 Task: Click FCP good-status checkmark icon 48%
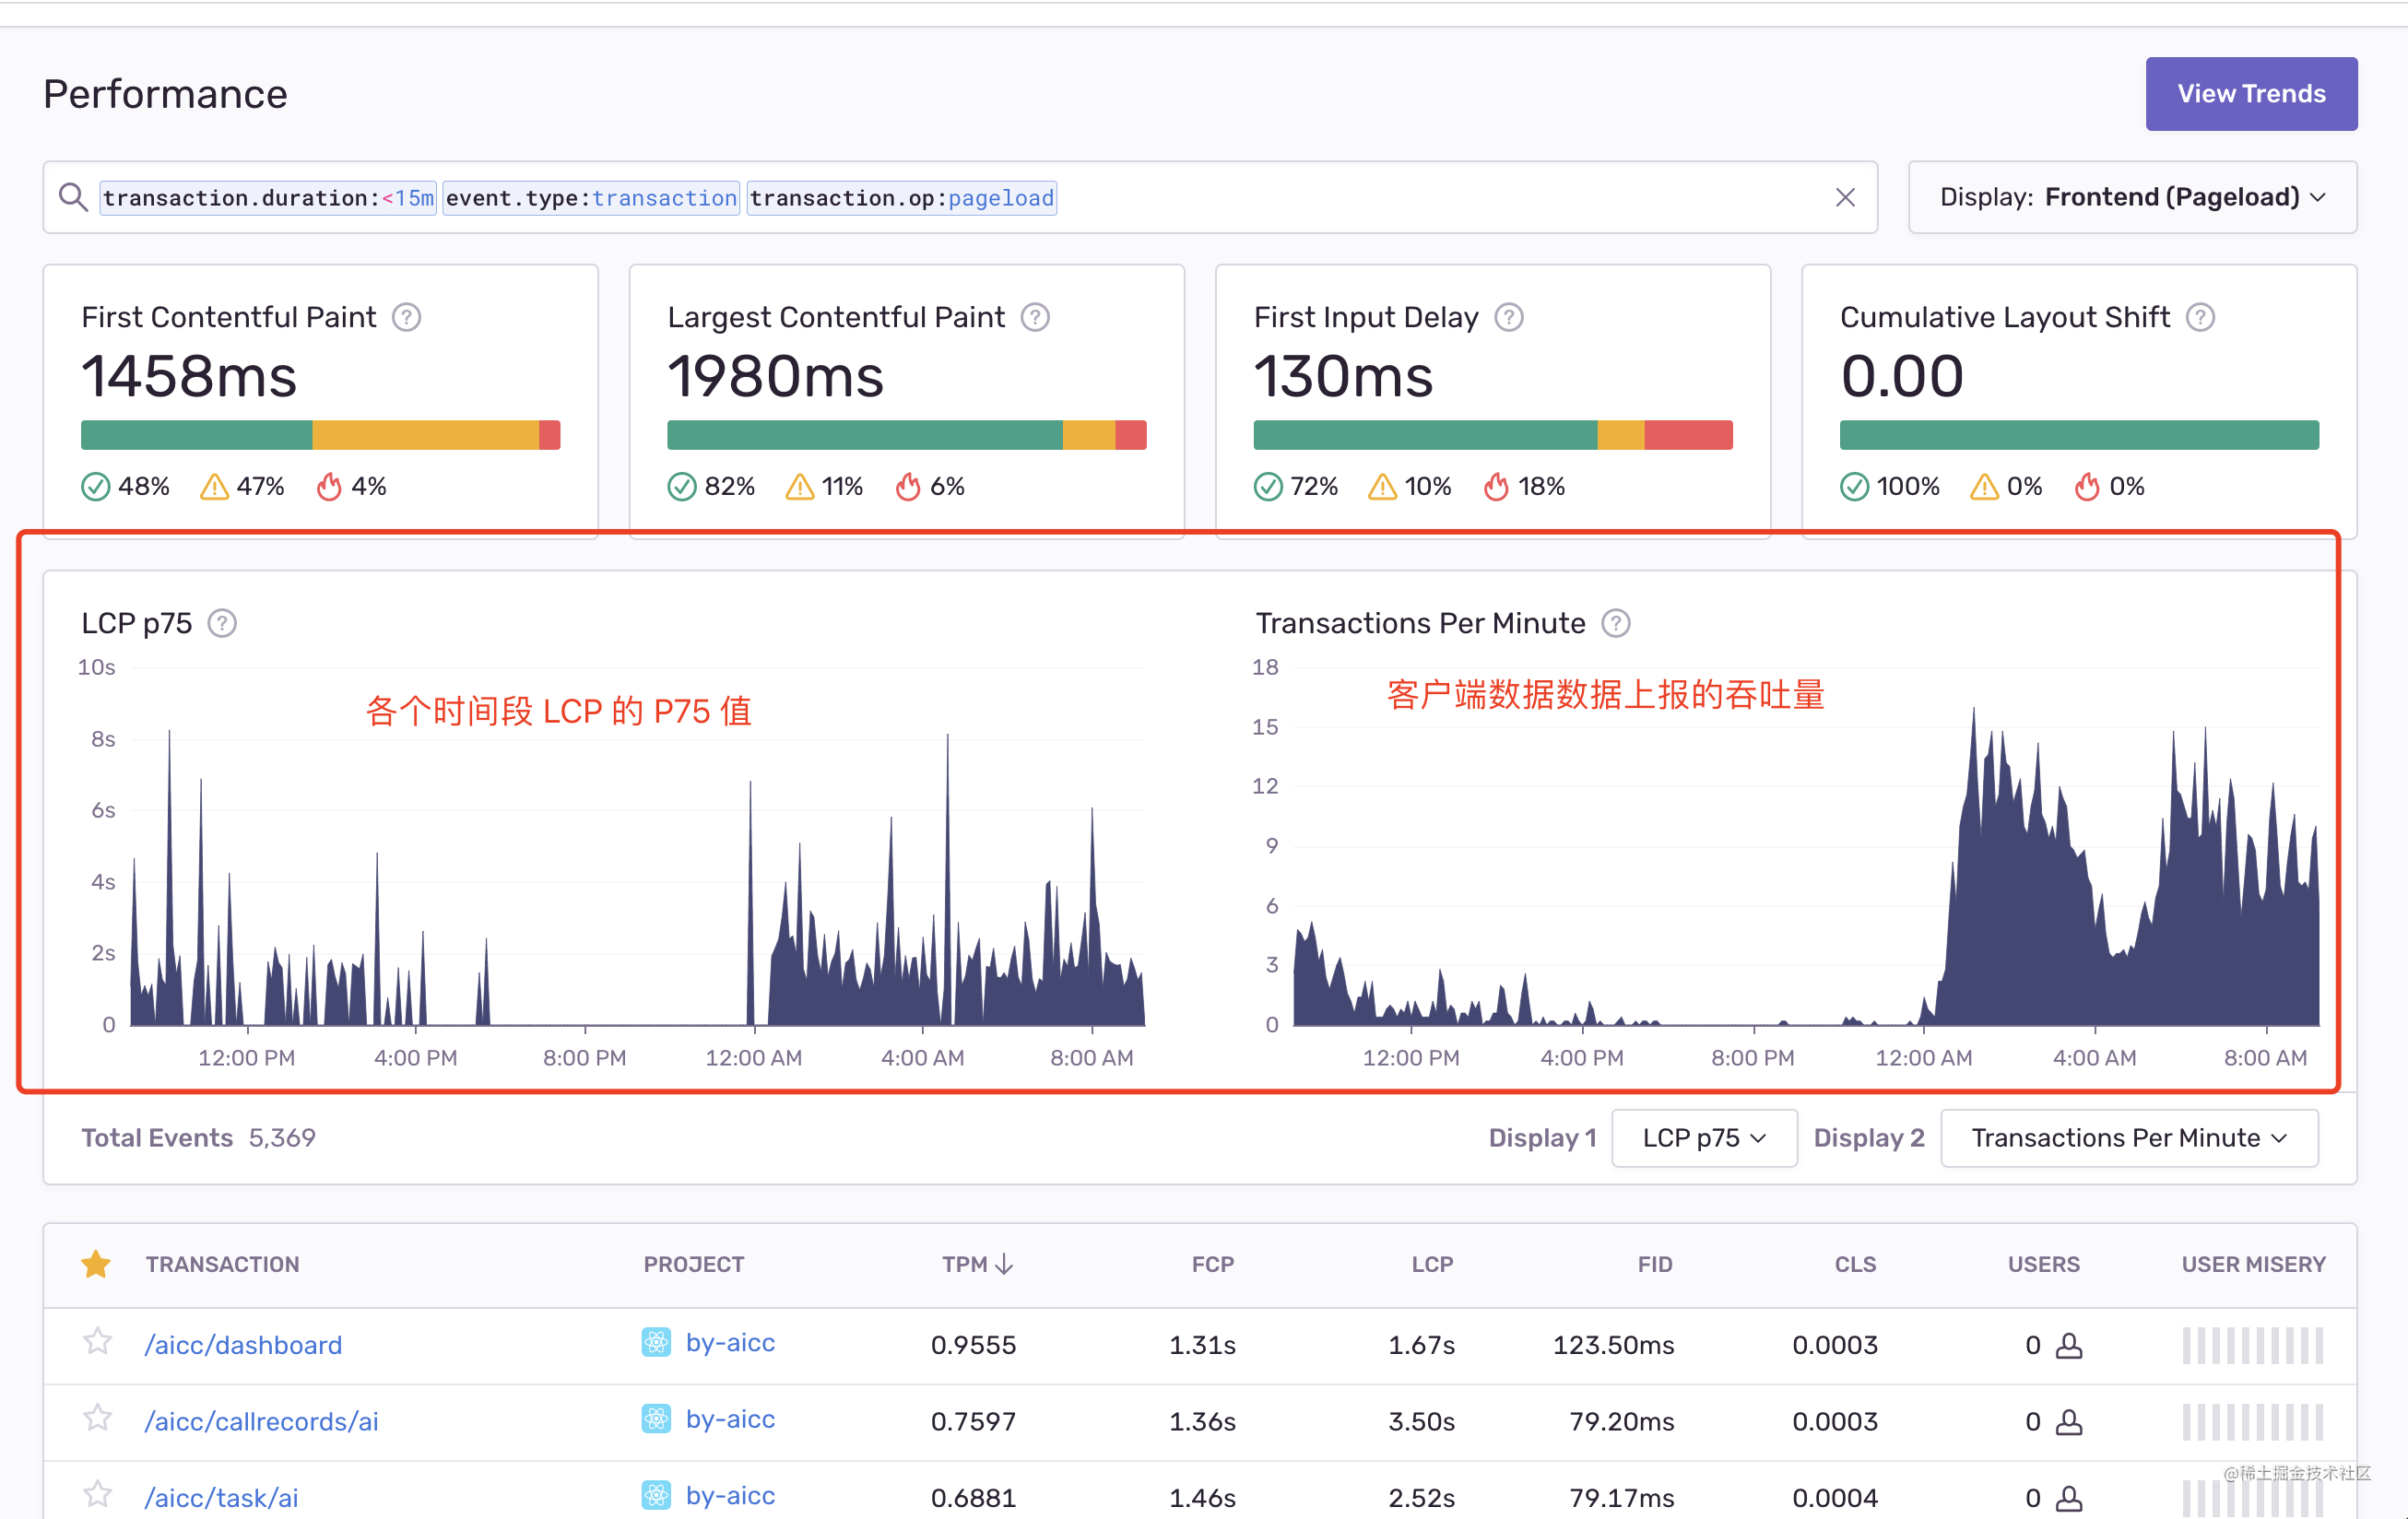pos(95,487)
